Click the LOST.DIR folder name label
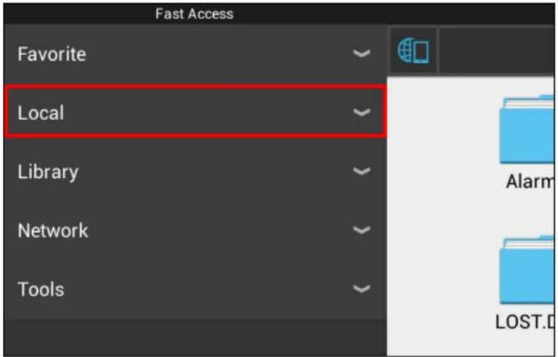The width and height of the screenshot is (558, 357). [x=525, y=322]
